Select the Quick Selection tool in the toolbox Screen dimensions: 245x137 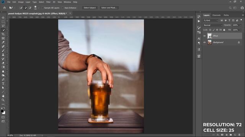3,30
